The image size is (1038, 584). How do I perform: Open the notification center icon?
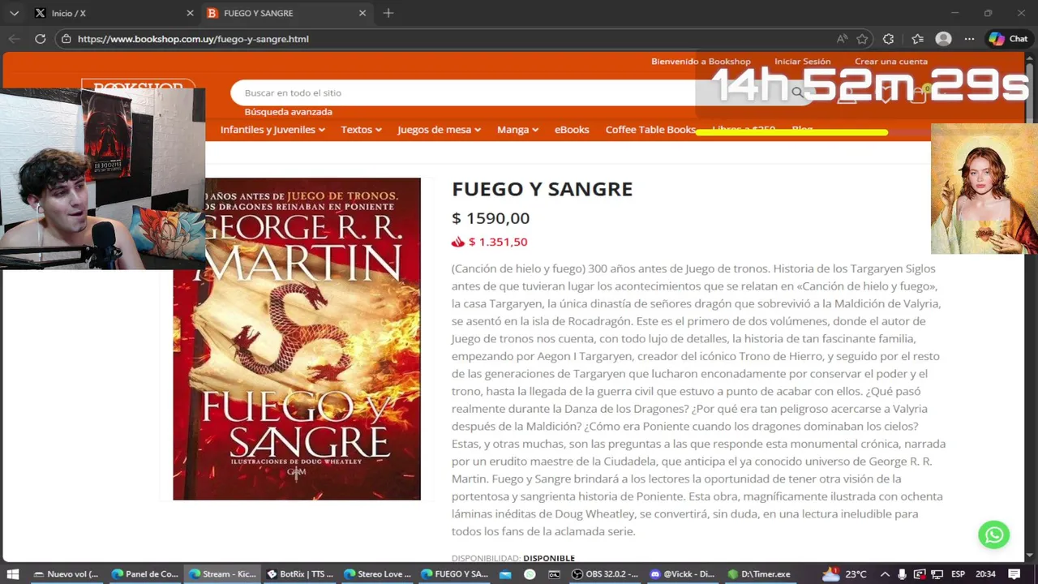pyautogui.click(x=1015, y=574)
